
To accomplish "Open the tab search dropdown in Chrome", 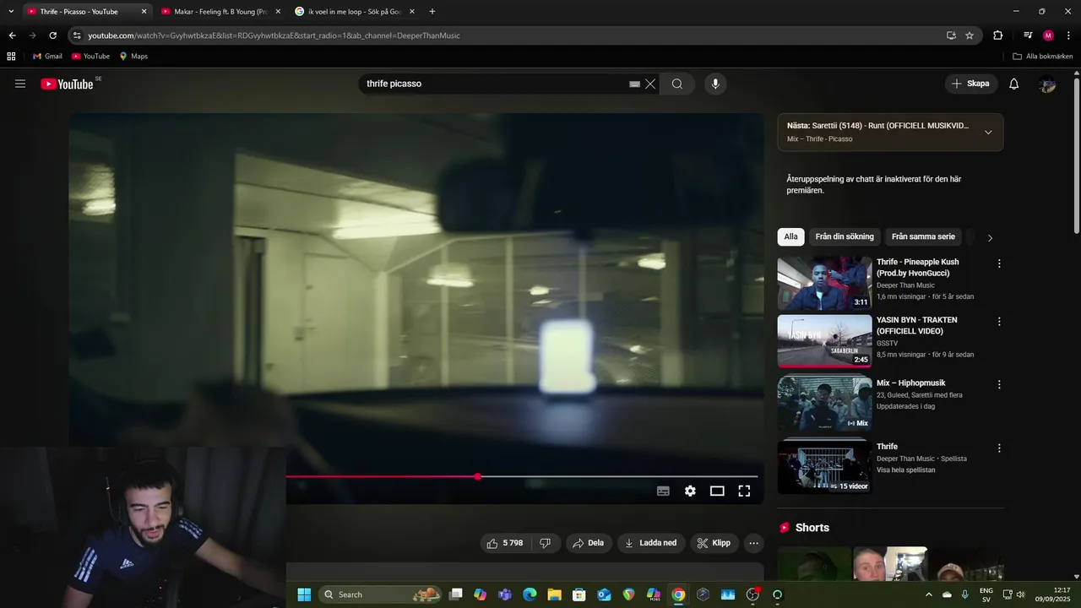I will tap(11, 11).
